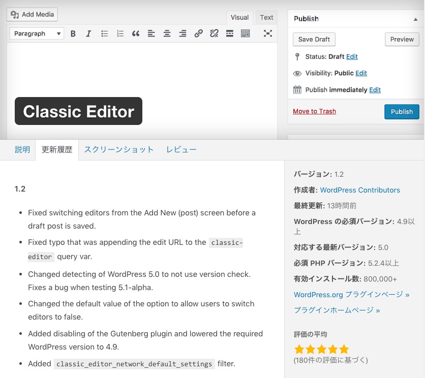
Task: Collapse the Publish panel
Action: click(415, 19)
